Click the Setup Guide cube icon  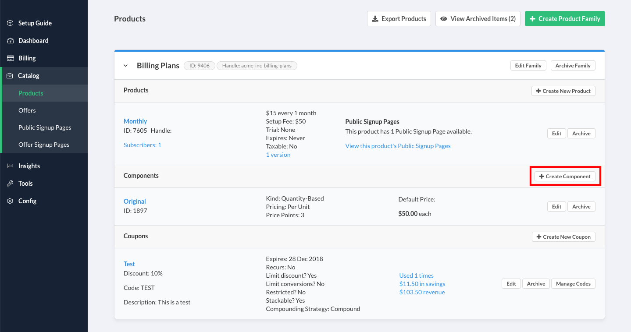(x=10, y=23)
